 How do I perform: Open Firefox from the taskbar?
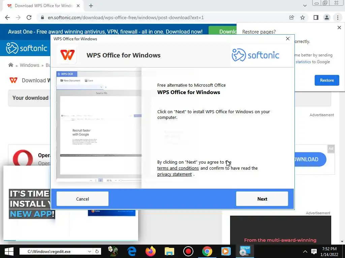(x=151, y=251)
